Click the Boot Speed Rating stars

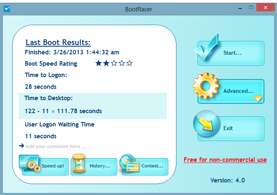tap(114, 63)
